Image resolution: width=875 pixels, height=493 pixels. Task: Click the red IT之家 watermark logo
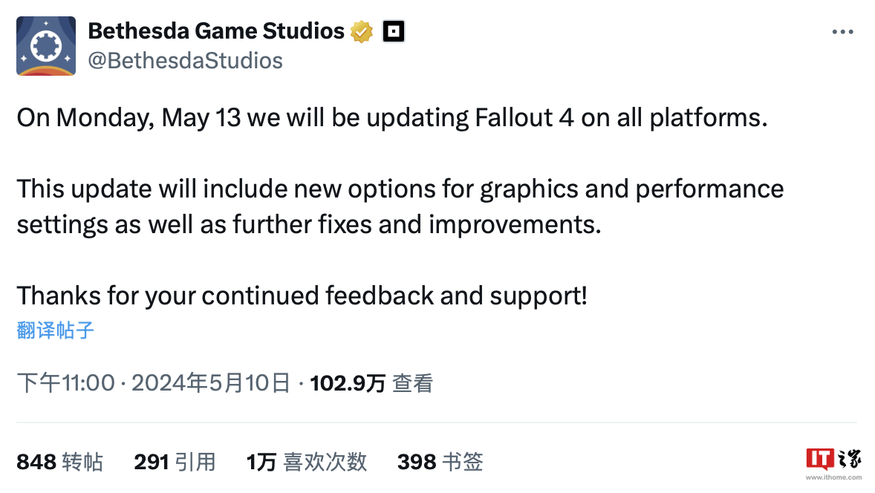[833, 459]
